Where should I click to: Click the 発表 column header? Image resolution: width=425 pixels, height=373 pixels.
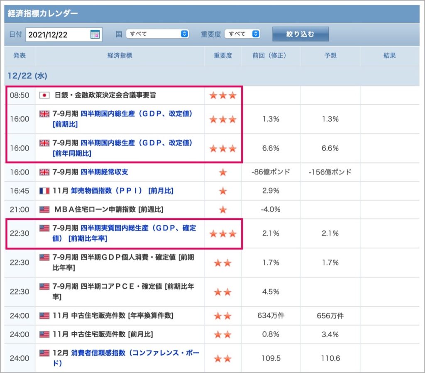(x=20, y=56)
